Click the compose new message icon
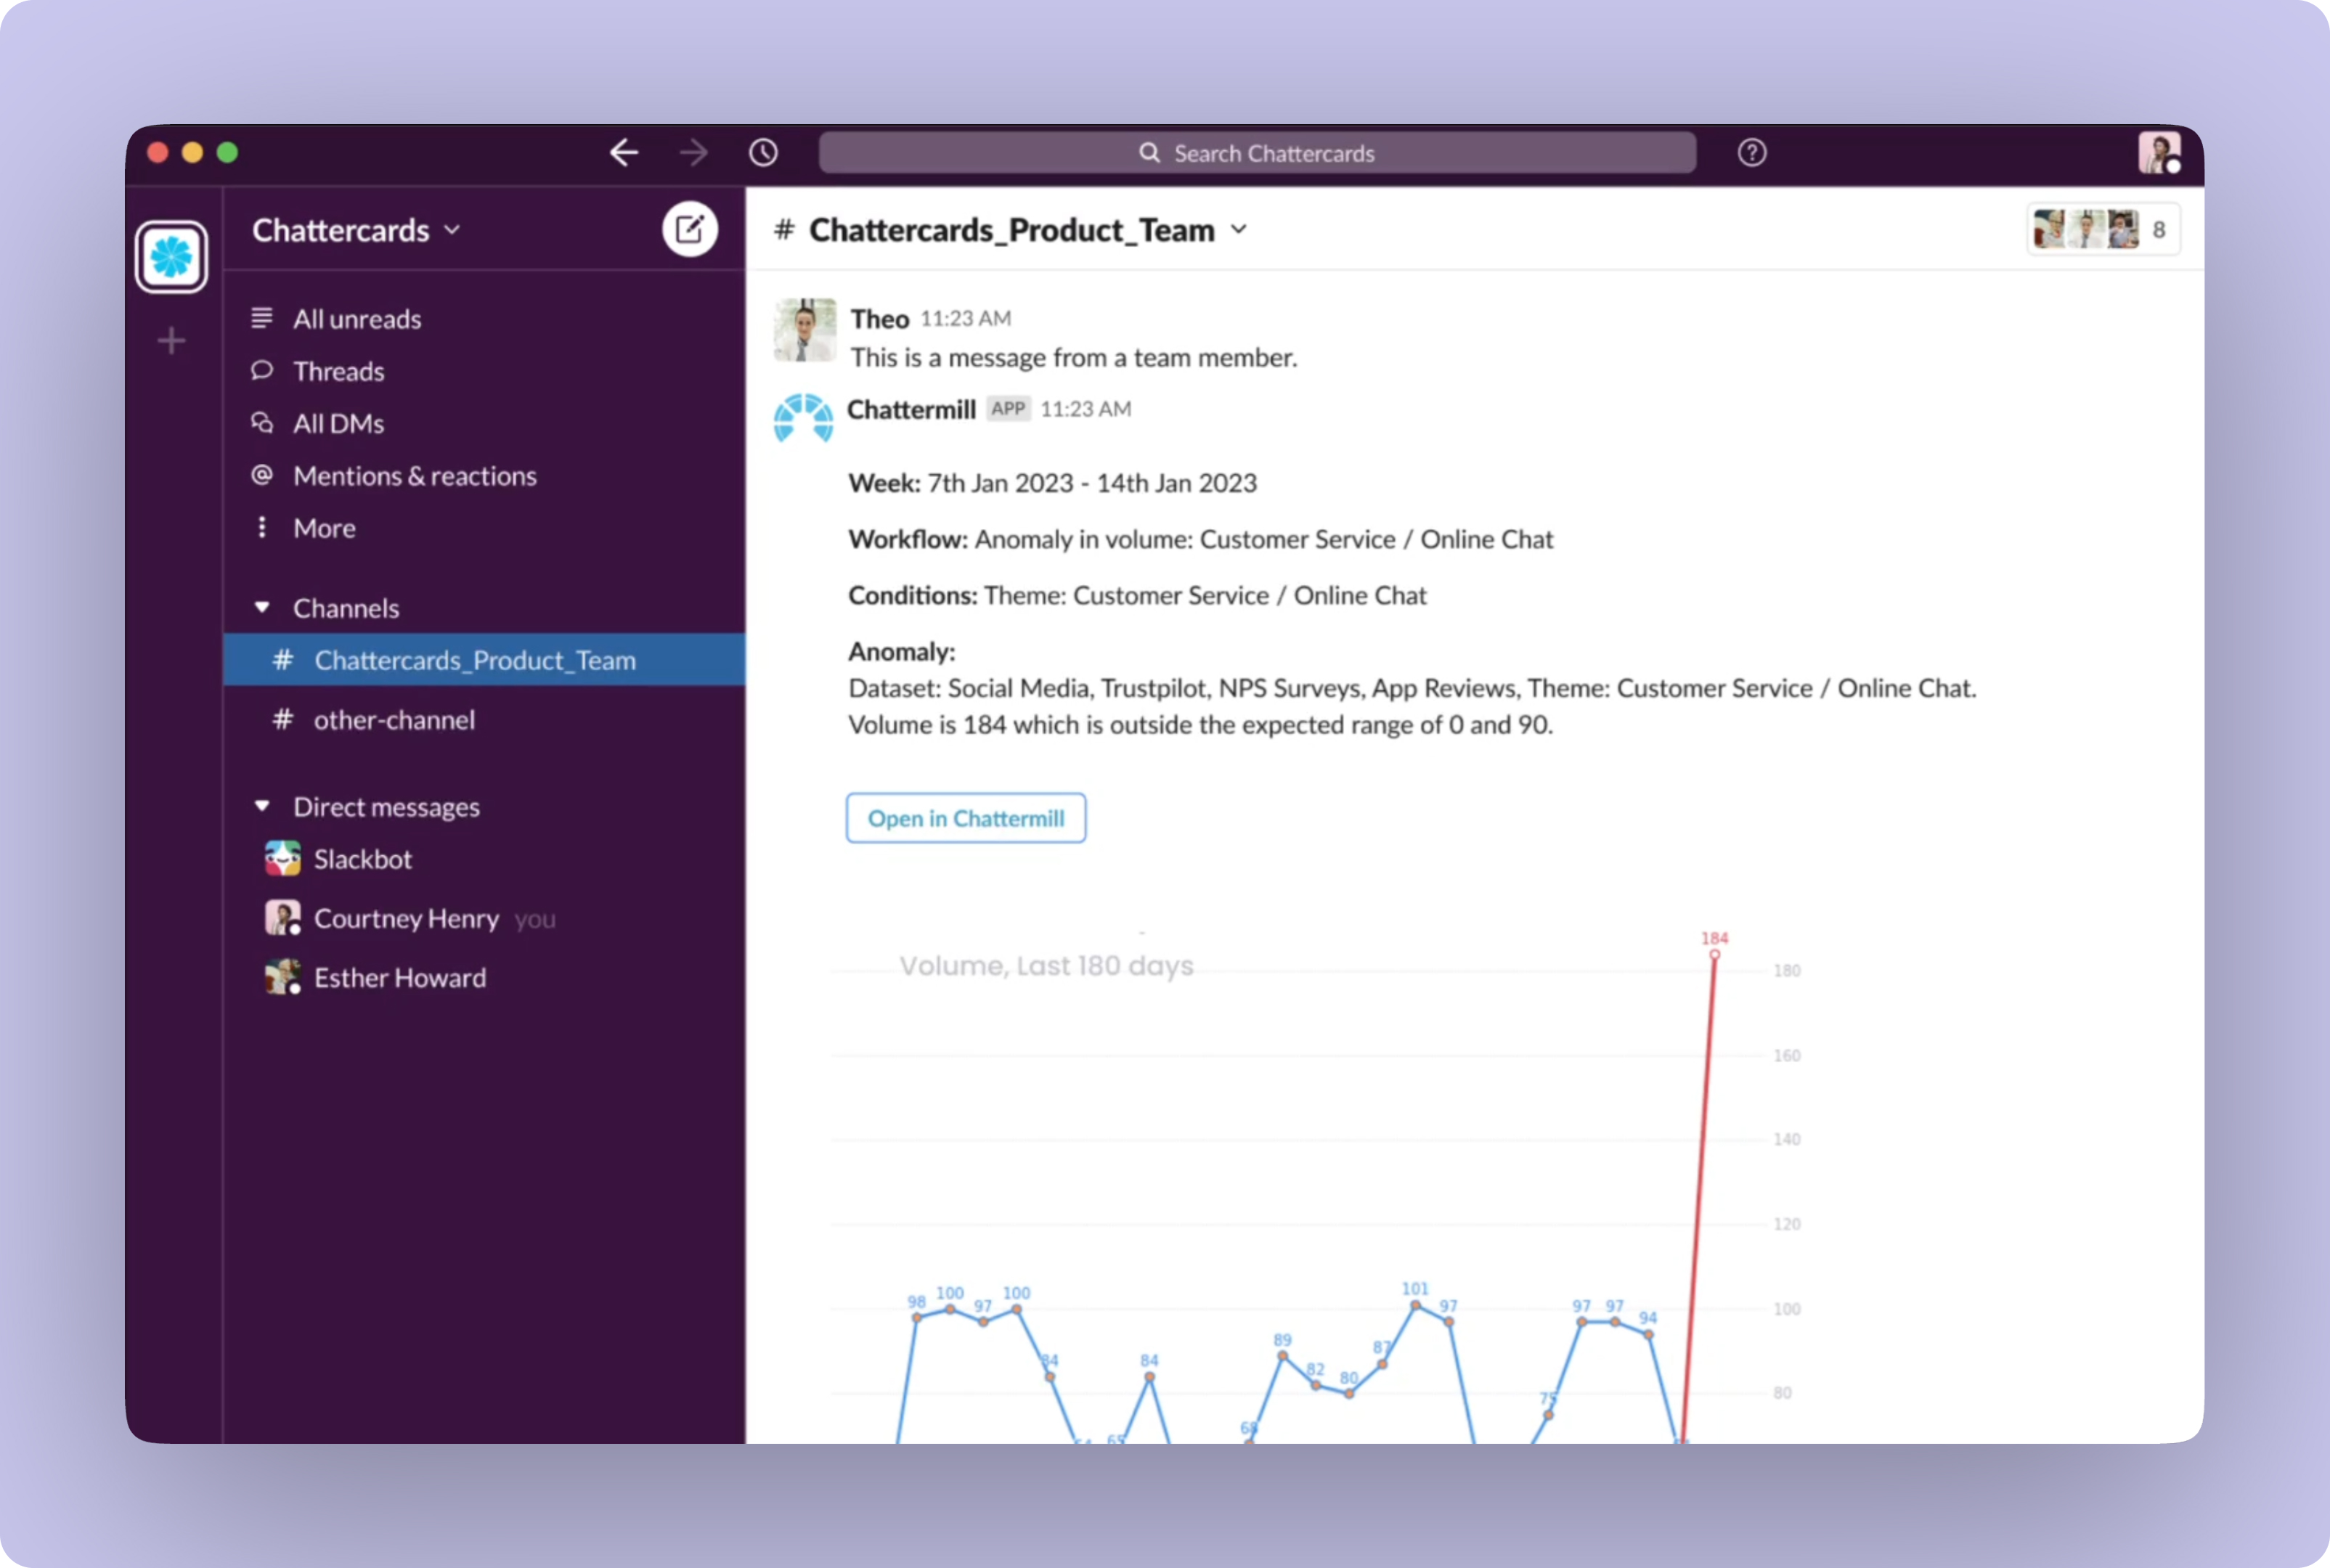The height and width of the screenshot is (1568, 2330). (690, 230)
